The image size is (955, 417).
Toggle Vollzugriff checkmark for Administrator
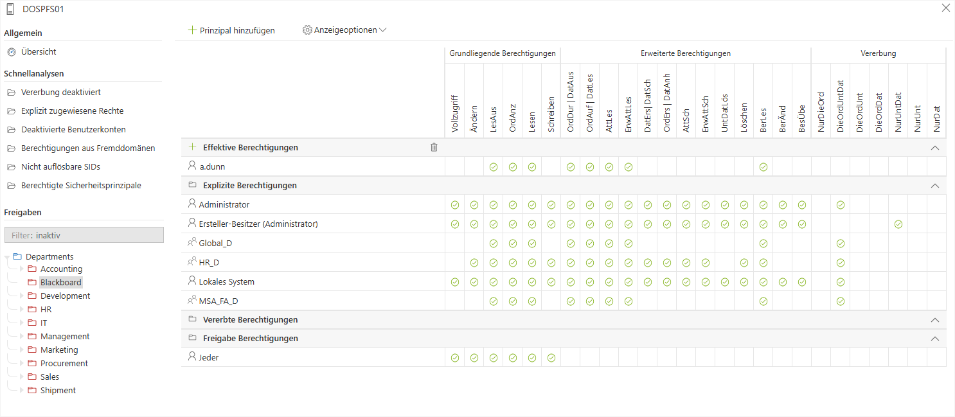(455, 205)
